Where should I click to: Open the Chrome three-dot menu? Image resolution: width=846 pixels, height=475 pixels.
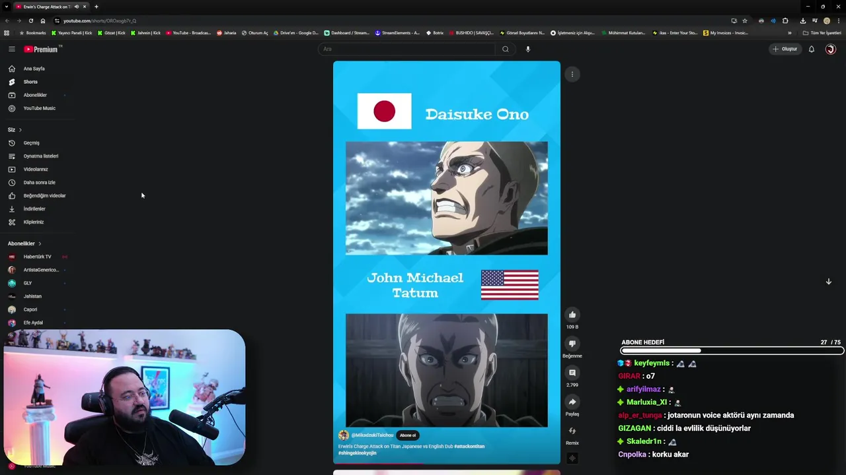(x=839, y=20)
